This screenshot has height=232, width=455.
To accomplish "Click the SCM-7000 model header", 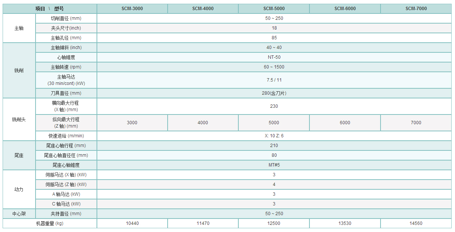I will click(416, 9).
